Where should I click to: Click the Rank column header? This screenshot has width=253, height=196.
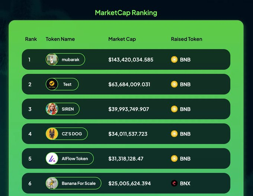click(31, 39)
